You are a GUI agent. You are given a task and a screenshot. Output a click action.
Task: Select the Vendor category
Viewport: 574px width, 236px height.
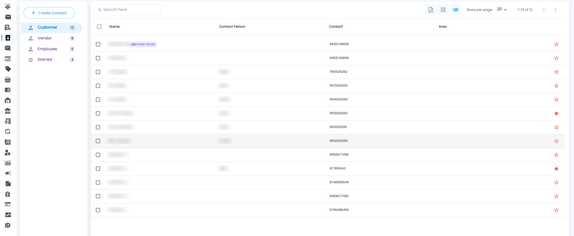pyautogui.click(x=51, y=38)
